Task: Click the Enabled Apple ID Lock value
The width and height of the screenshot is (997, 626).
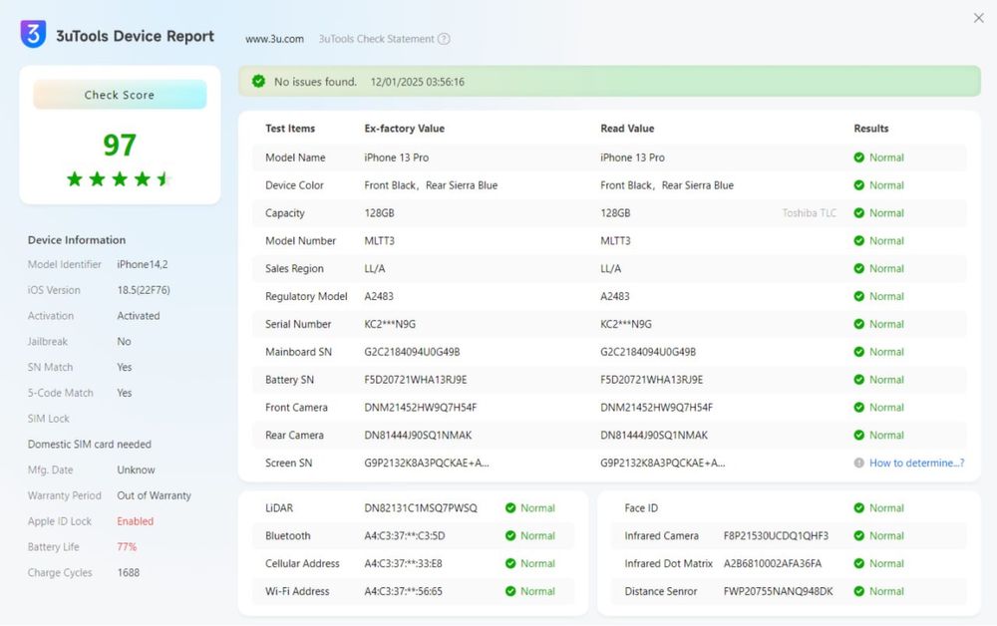Action: coord(135,521)
